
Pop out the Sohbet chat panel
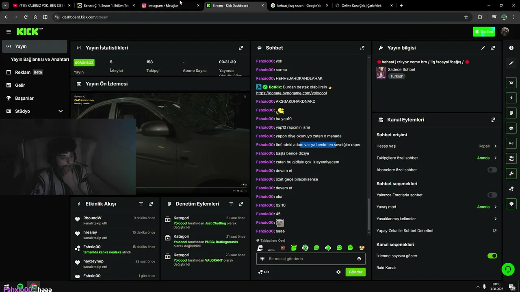click(362, 48)
